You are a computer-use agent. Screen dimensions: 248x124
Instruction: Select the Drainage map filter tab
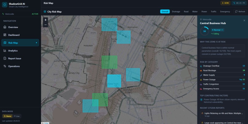pyautogui.click(x=176, y=12)
